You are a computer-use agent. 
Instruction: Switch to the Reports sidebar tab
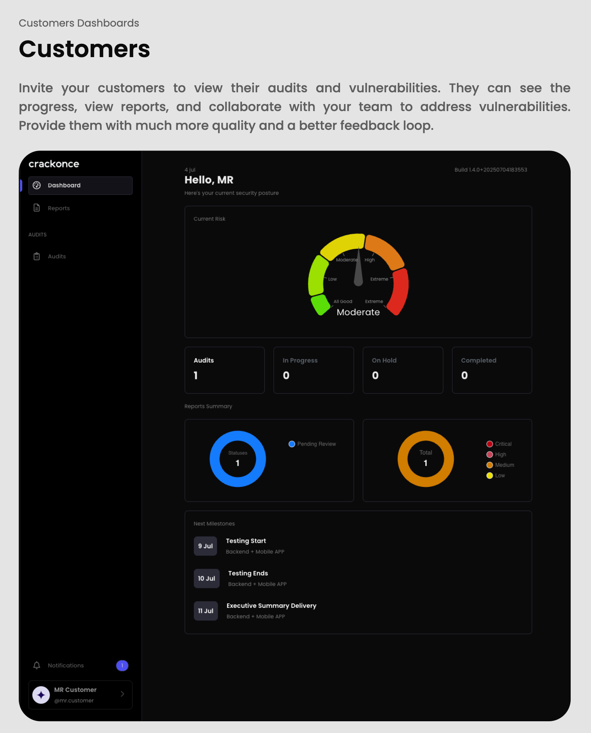(x=59, y=208)
